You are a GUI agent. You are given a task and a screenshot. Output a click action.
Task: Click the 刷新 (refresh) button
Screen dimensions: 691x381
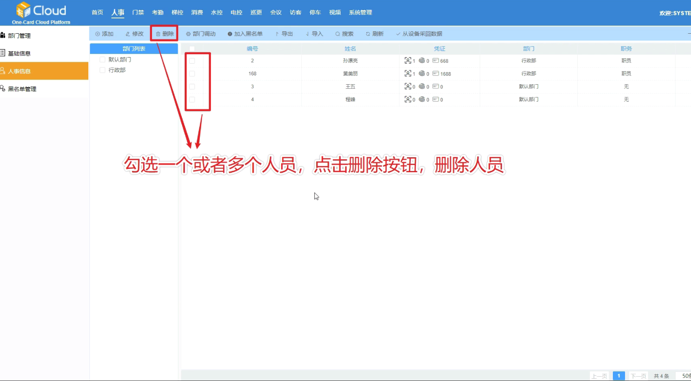[375, 34]
